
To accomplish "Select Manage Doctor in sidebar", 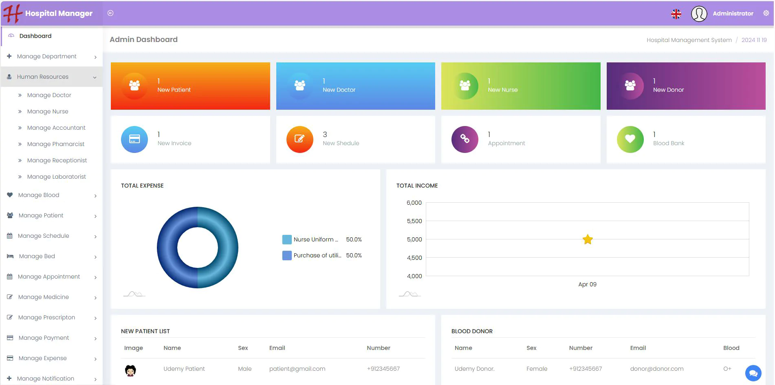I will [x=49, y=95].
